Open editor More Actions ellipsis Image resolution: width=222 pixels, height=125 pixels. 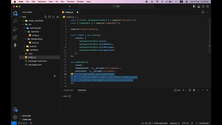pyautogui.click(x=207, y=12)
